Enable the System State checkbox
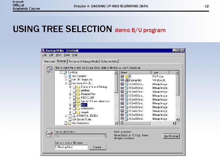This screenshot has height=165, width=220. [70, 119]
